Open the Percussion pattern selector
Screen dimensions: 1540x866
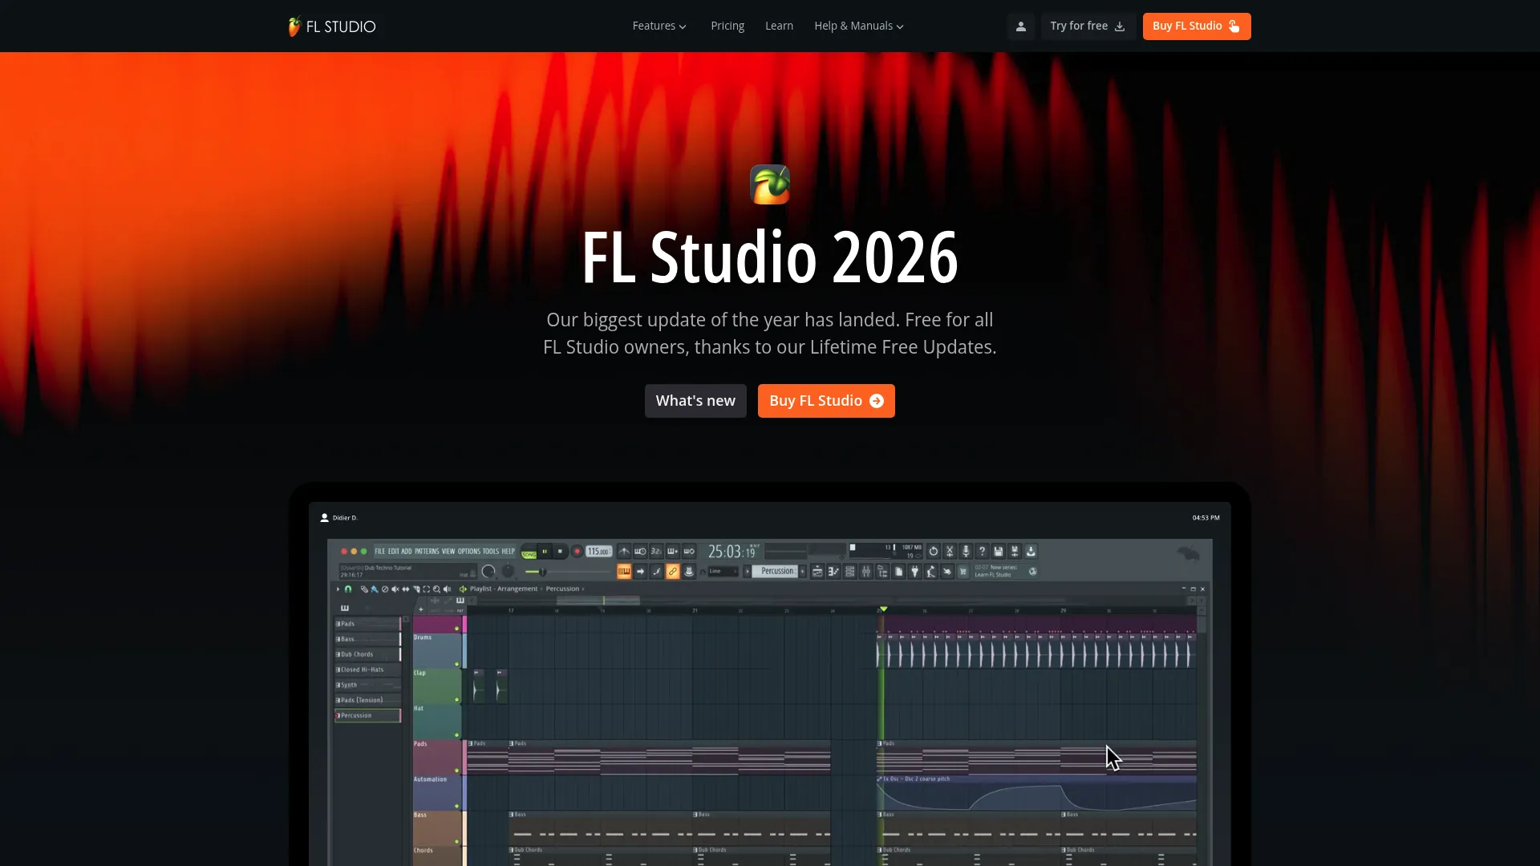coord(775,572)
